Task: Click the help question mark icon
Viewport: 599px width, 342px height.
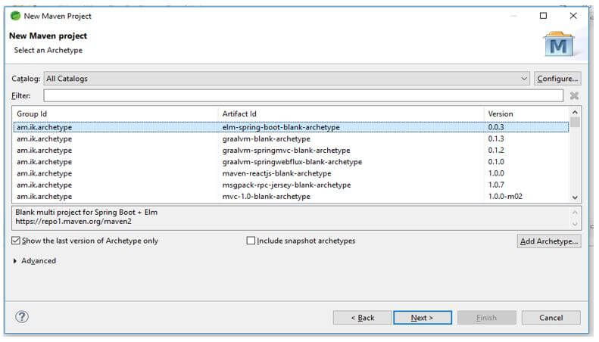Action: (22, 316)
